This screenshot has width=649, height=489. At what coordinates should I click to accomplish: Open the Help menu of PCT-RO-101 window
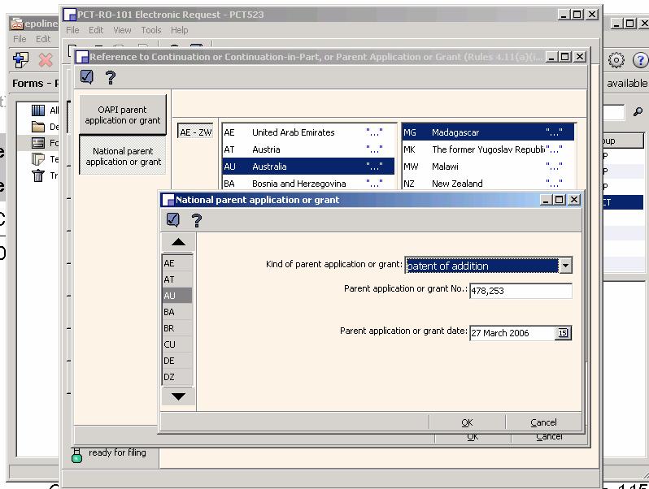pos(179,30)
